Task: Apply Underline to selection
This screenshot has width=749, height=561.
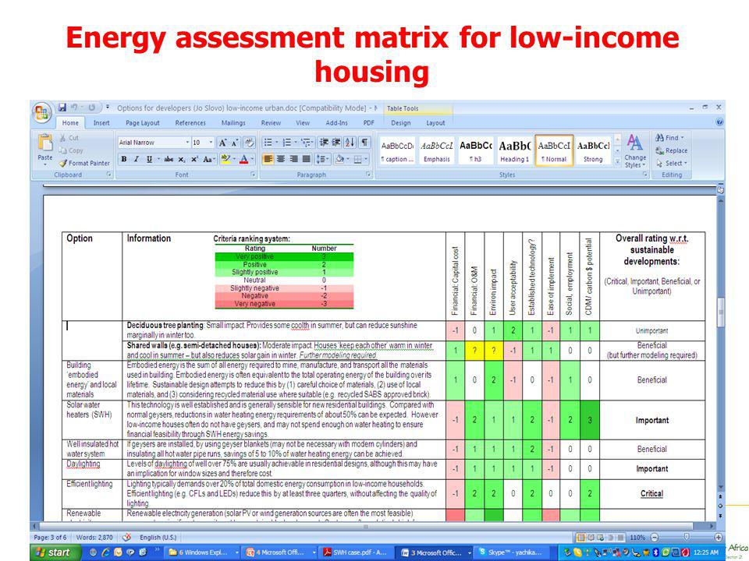Action: coord(150,159)
